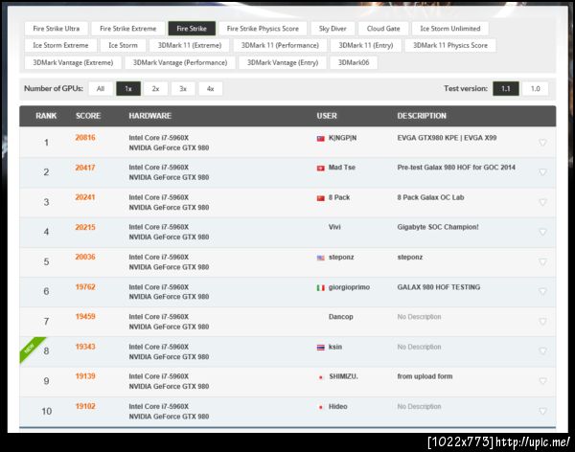Select 3DMark Vantage (Performance) tab
575x452 pixels.
pyautogui.click(x=180, y=62)
